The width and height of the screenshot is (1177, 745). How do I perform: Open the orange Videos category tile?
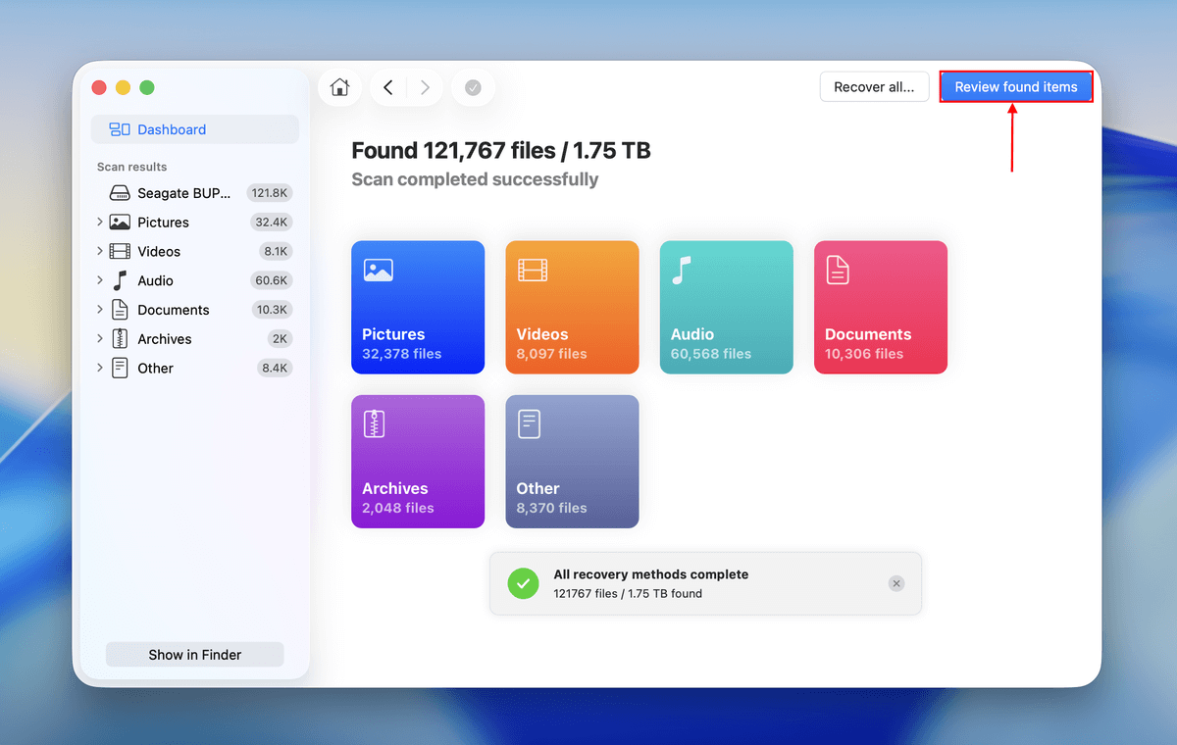(x=572, y=307)
